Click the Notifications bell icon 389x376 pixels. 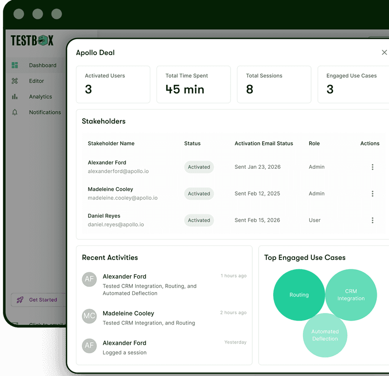15,112
